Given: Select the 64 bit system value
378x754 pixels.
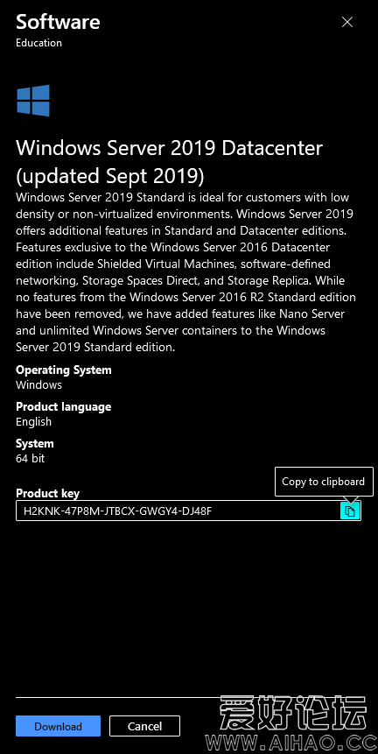Looking at the screenshot, I should tap(31, 458).
